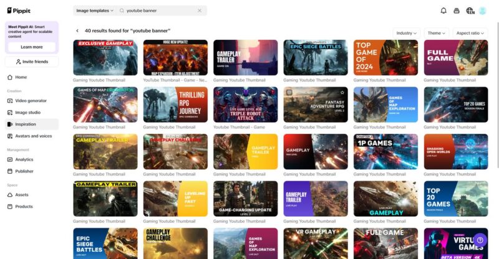Screen dimensions: 499x259
Task: Go to Publisher in sidebar
Action: (x=32, y=171)
